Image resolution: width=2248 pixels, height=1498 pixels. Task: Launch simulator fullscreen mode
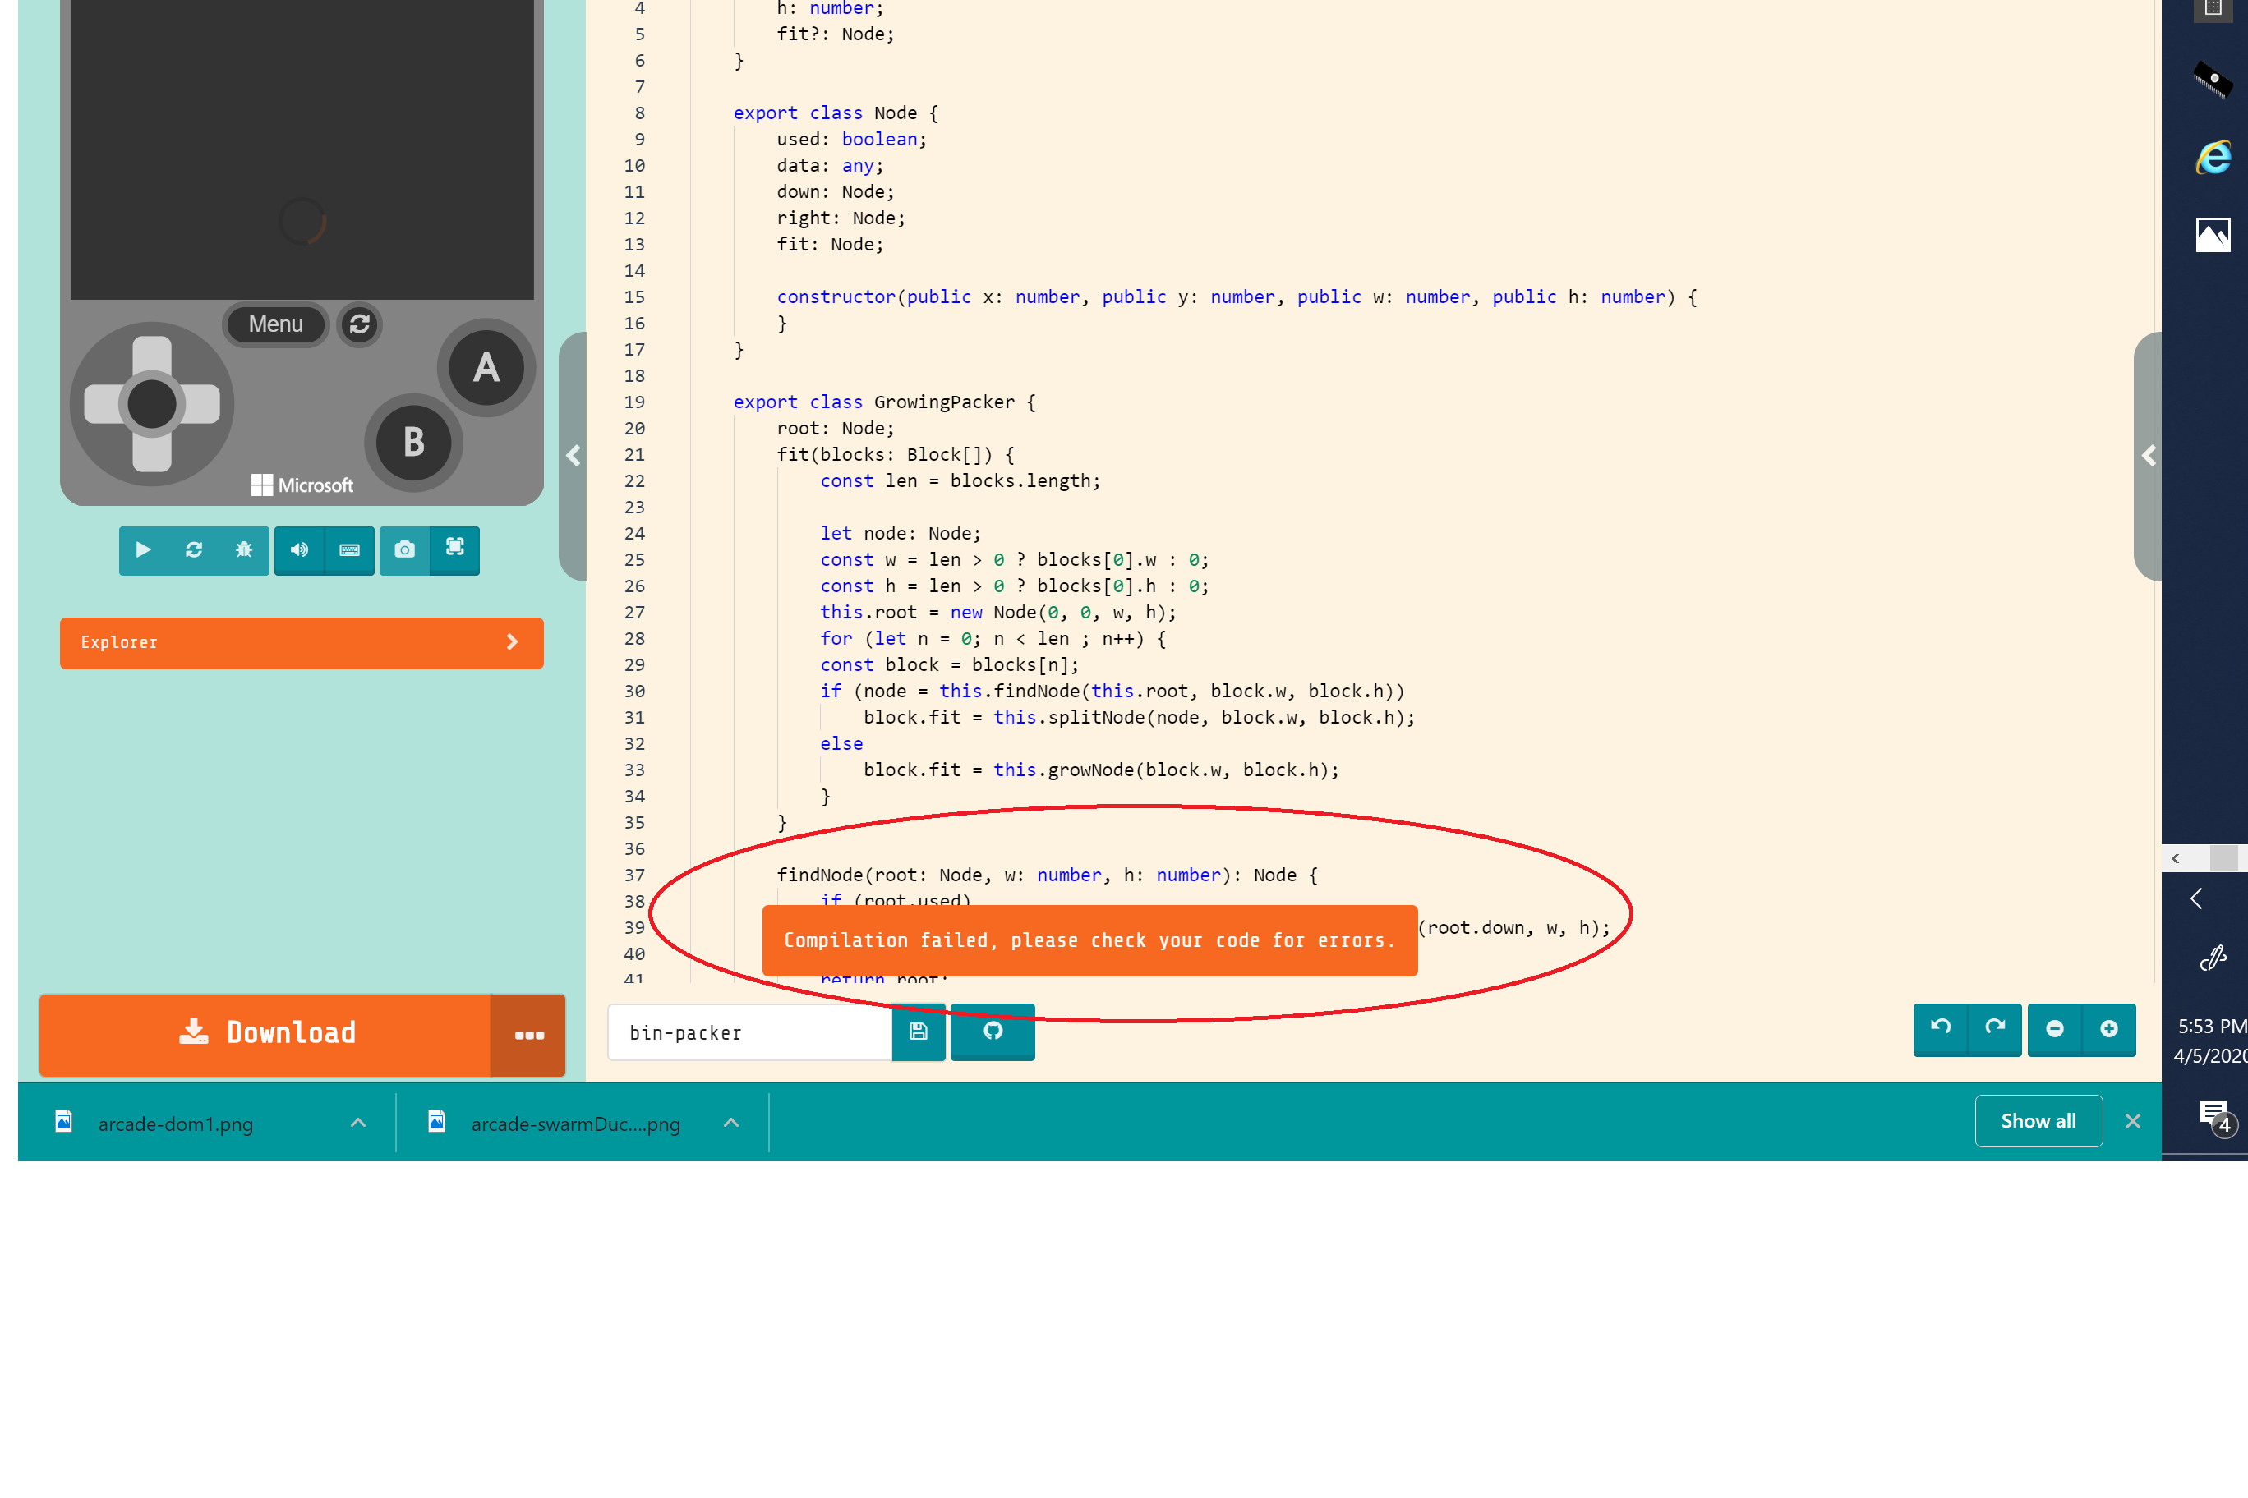click(x=455, y=548)
